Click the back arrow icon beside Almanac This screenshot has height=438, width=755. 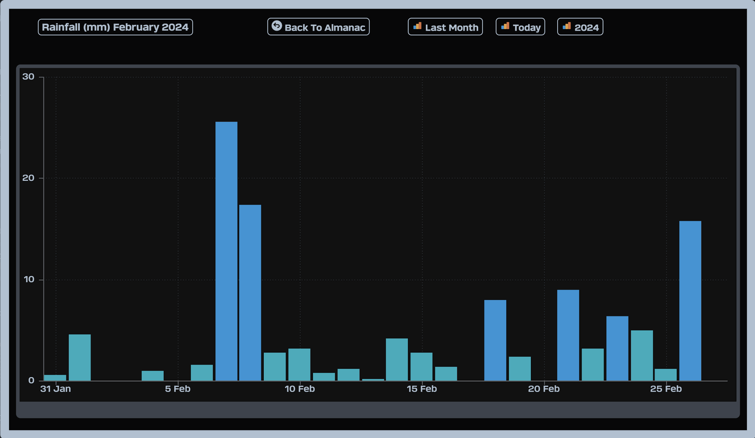(277, 26)
